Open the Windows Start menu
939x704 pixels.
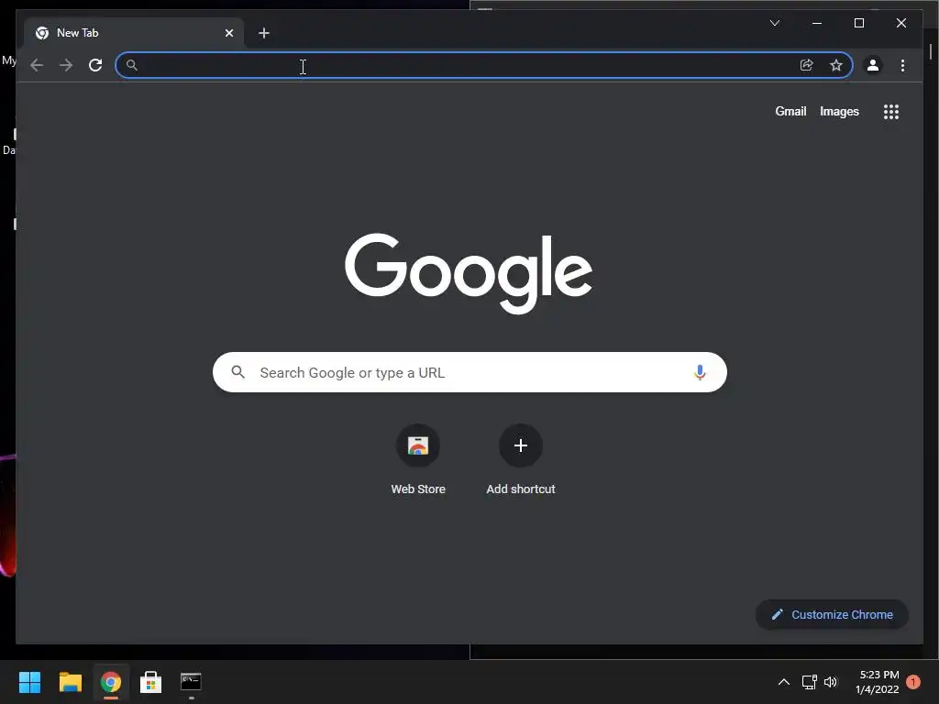pyautogui.click(x=29, y=682)
